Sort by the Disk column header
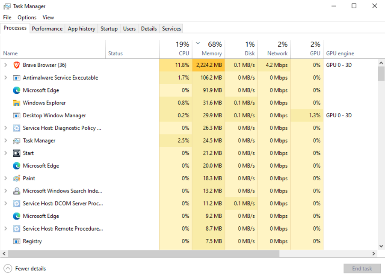The image size is (385, 279). [241, 49]
